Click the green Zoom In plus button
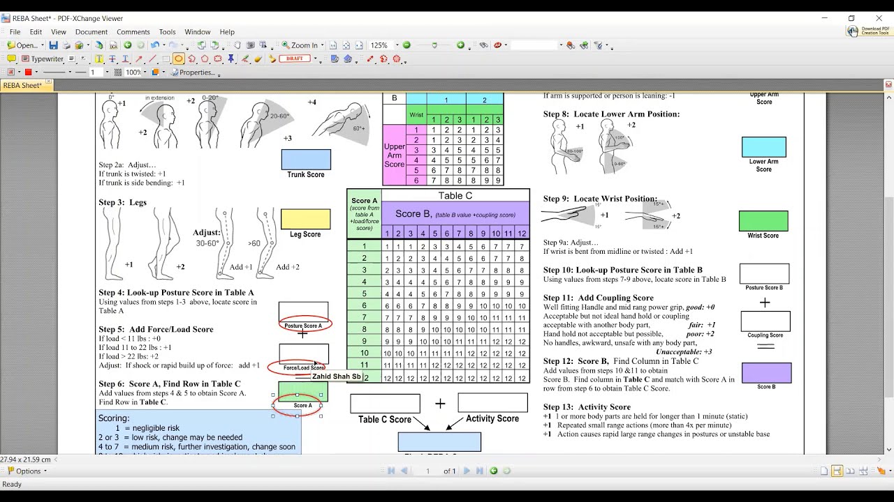 click(460, 45)
